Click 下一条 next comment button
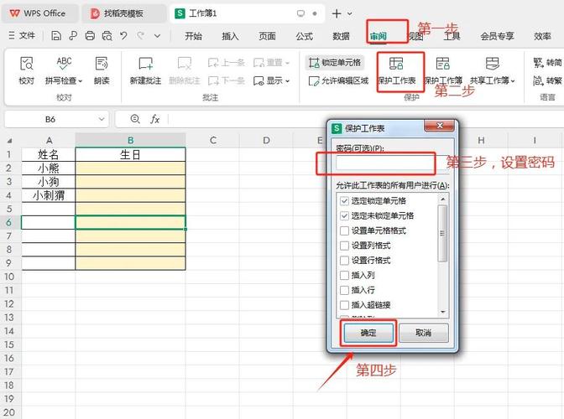Screen dimensions: 564x419 227,80
